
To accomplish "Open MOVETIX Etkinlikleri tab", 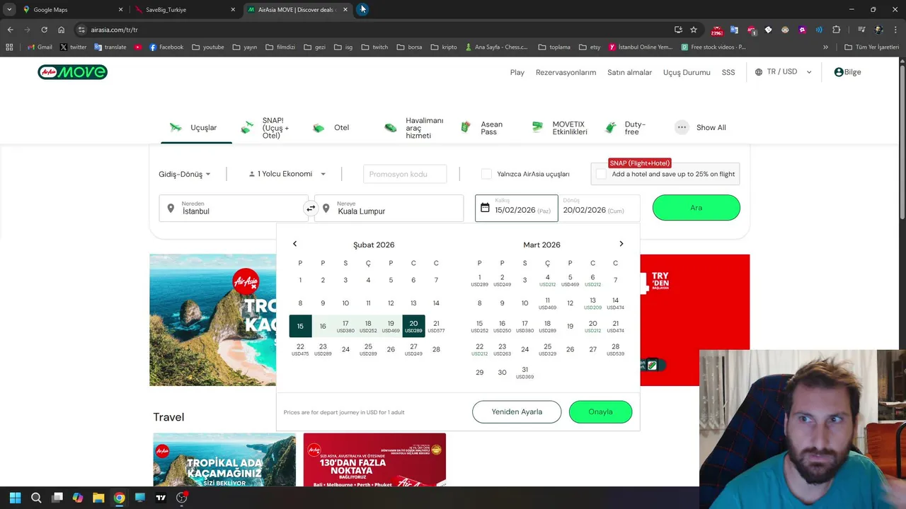I will click(560, 128).
